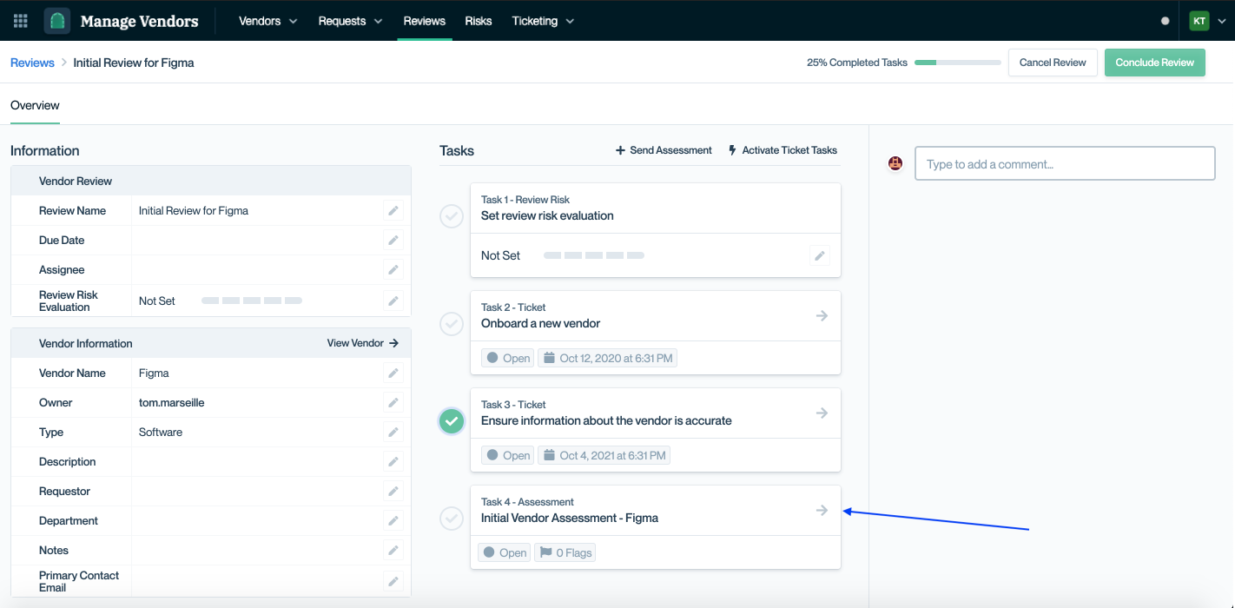
Task: Click 'Ensure information about the vendor is accurate'
Action: (606, 420)
